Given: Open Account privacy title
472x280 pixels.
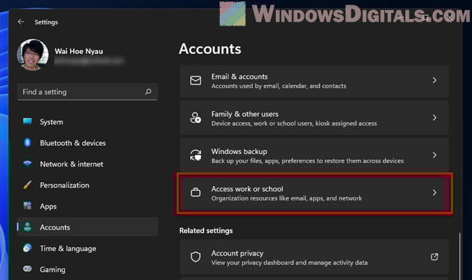Looking at the screenshot, I should (x=237, y=253).
